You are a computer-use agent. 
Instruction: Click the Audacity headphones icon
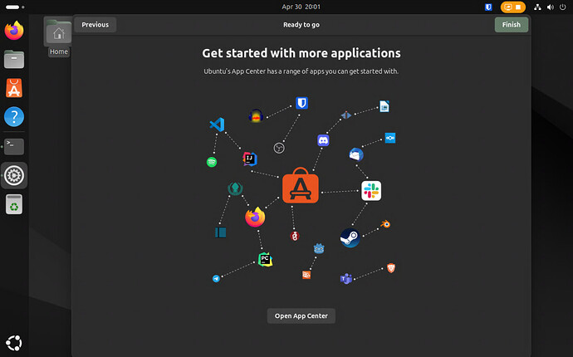point(256,116)
